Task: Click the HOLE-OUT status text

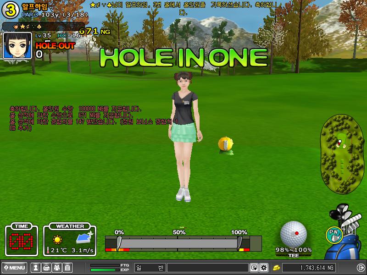Action: tap(55, 45)
